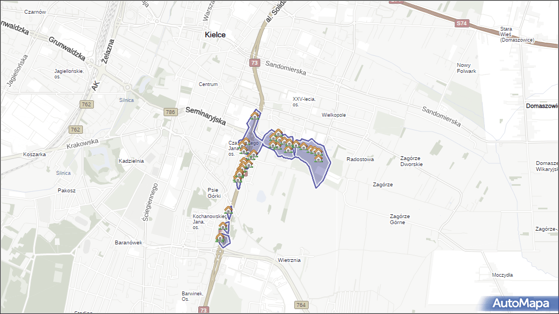The width and height of the screenshot is (559, 314).
Task: Click the 73 road shield at bottom edge
Action: (x=204, y=310)
